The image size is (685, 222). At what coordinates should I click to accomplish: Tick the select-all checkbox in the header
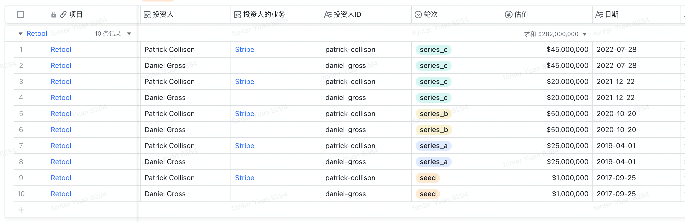click(x=21, y=15)
